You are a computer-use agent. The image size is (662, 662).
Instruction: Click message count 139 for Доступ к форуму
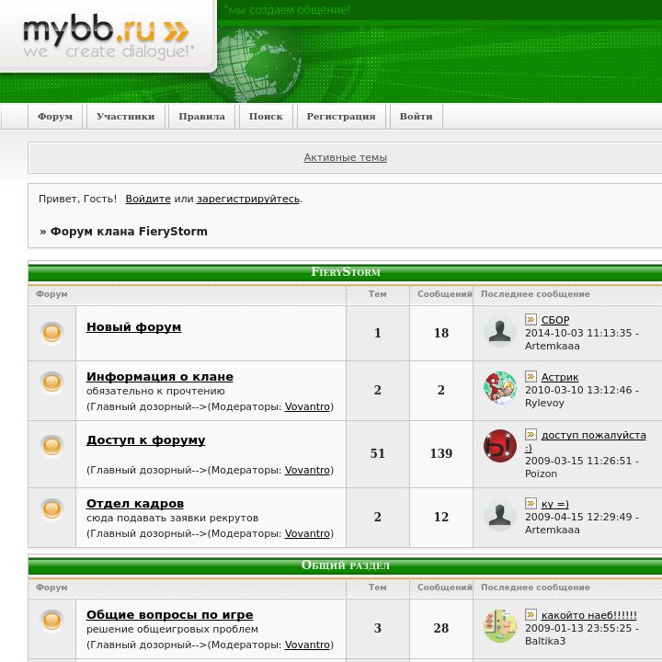click(441, 453)
